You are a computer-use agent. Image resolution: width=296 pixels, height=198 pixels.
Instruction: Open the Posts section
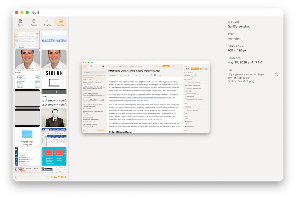(20, 23)
